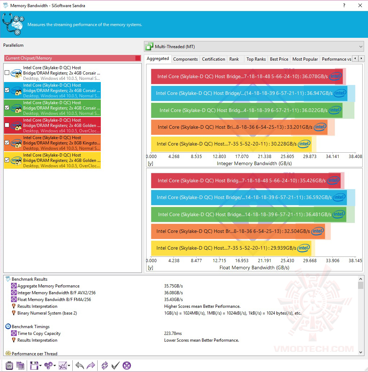Click the grey back arrow icon
This screenshot has width=368, height=372.
tap(79, 366)
